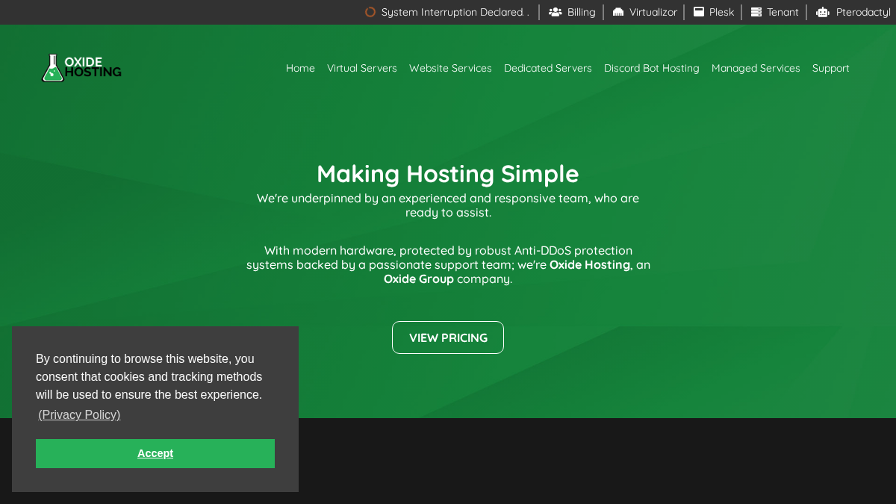This screenshot has width=896, height=504.
Task: Click the "experienced and responsive team" sentence
Action: pos(448,205)
